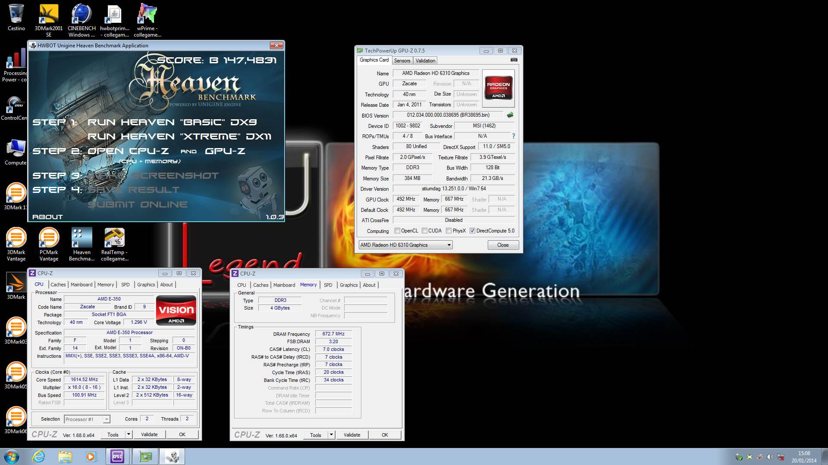Click the GPU-Z BIOS save chip icon
Image resolution: width=828 pixels, height=465 pixels.
tap(510, 115)
